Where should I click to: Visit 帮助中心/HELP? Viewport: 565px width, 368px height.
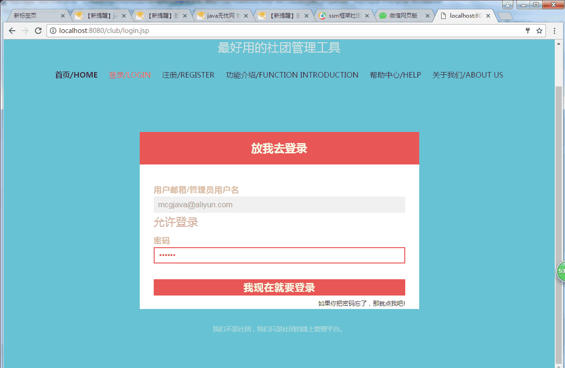coord(395,75)
